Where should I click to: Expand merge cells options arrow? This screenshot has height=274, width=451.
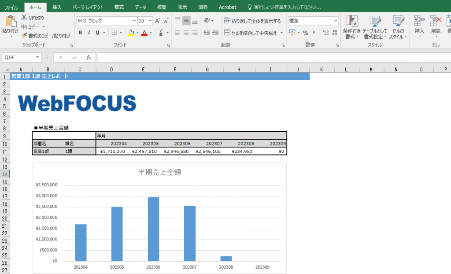(x=281, y=33)
